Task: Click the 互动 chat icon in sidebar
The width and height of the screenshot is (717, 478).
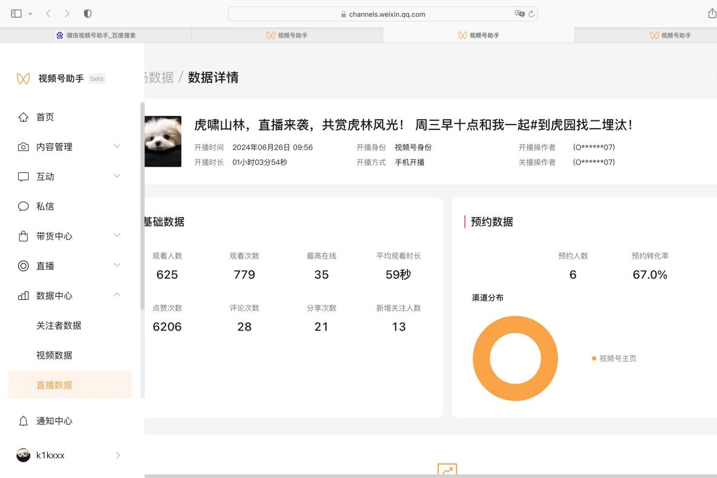Action: pyautogui.click(x=23, y=176)
